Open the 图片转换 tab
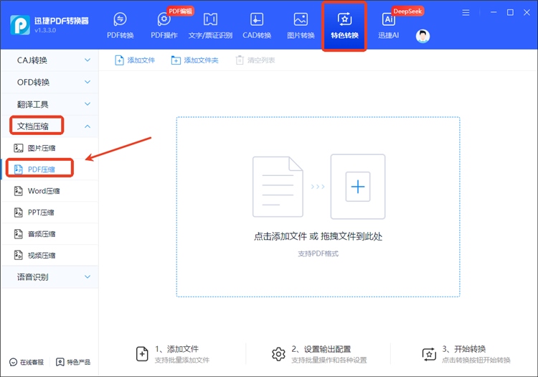Image resolution: width=538 pixels, height=377 pixels. (x=301, y=26)
